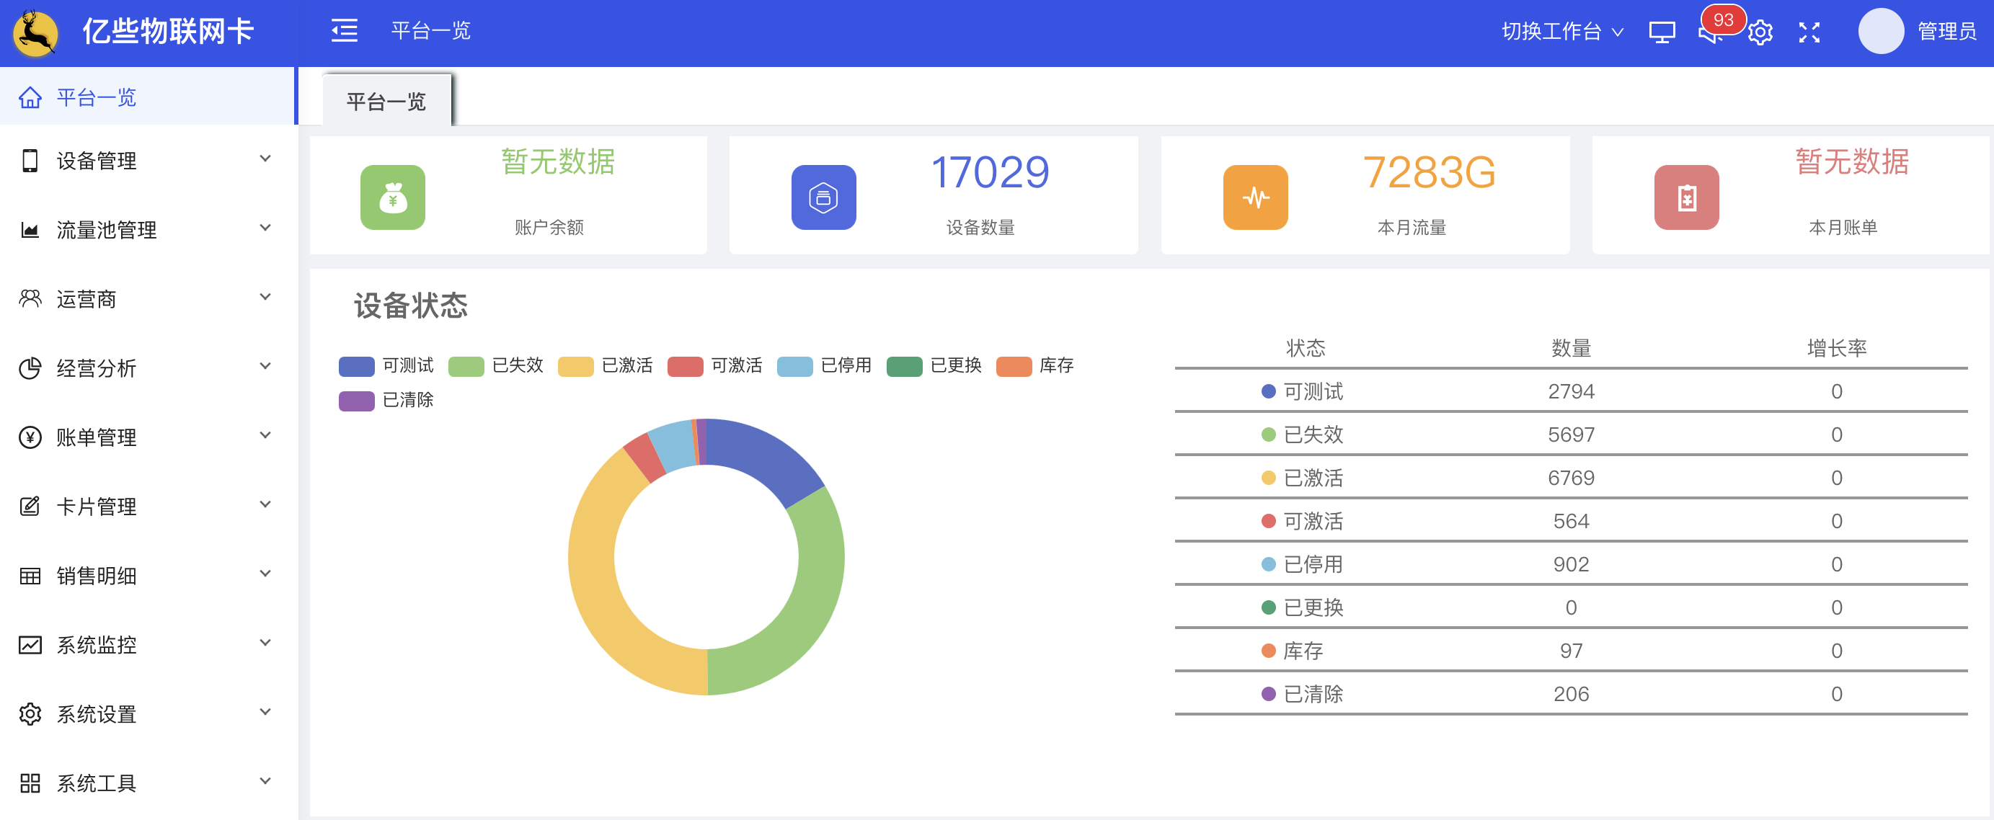Open the 切换工作台 dropdown
Screen dimensions: 1994x820
click(1562, 32)
